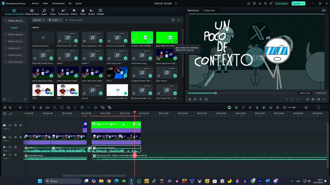
Task: Mute the Video 2 track
Action: tap(15, 125)
